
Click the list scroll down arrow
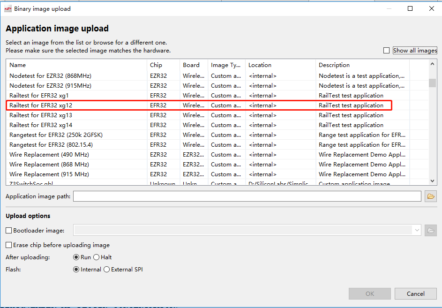pos(433,181)
